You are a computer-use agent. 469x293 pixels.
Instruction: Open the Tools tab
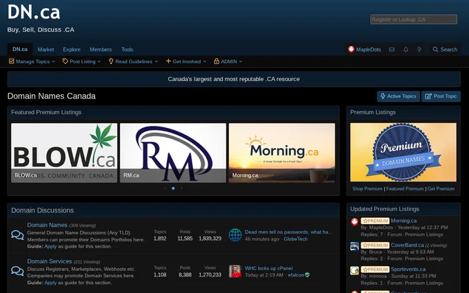tap(127, 50)
